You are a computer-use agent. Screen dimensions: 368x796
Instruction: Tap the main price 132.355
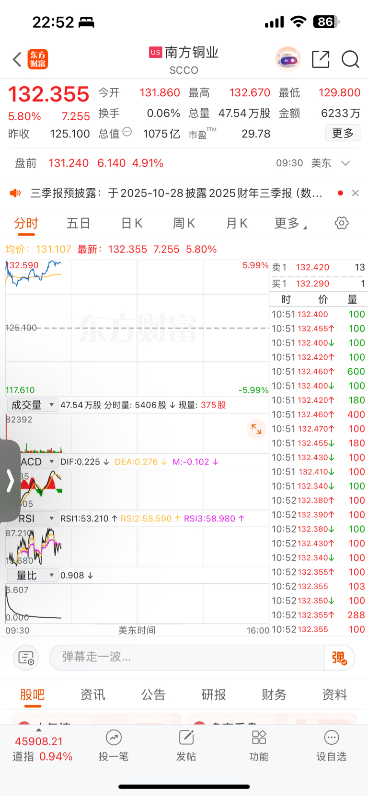click(49, 94)
